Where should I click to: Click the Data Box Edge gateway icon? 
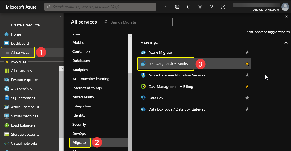tap(143, 109)
